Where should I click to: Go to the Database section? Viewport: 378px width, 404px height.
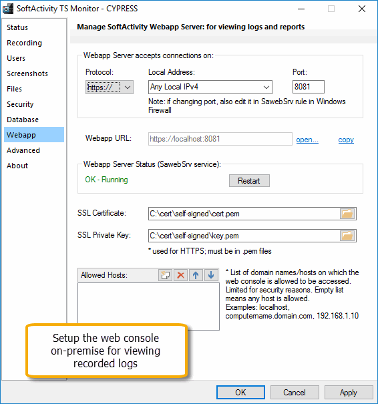[23, 120]
